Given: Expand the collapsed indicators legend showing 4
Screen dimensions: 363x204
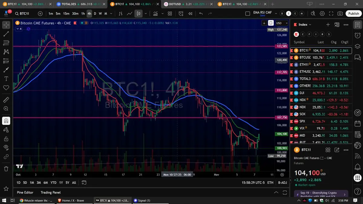Looking at the screenshot, I should click(19, 29).
